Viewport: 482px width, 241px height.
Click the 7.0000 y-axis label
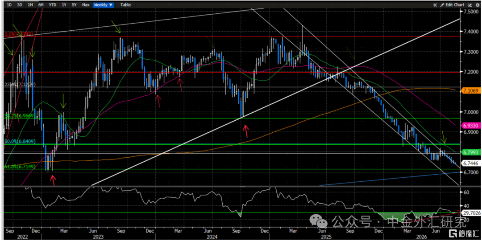point(471,112)
